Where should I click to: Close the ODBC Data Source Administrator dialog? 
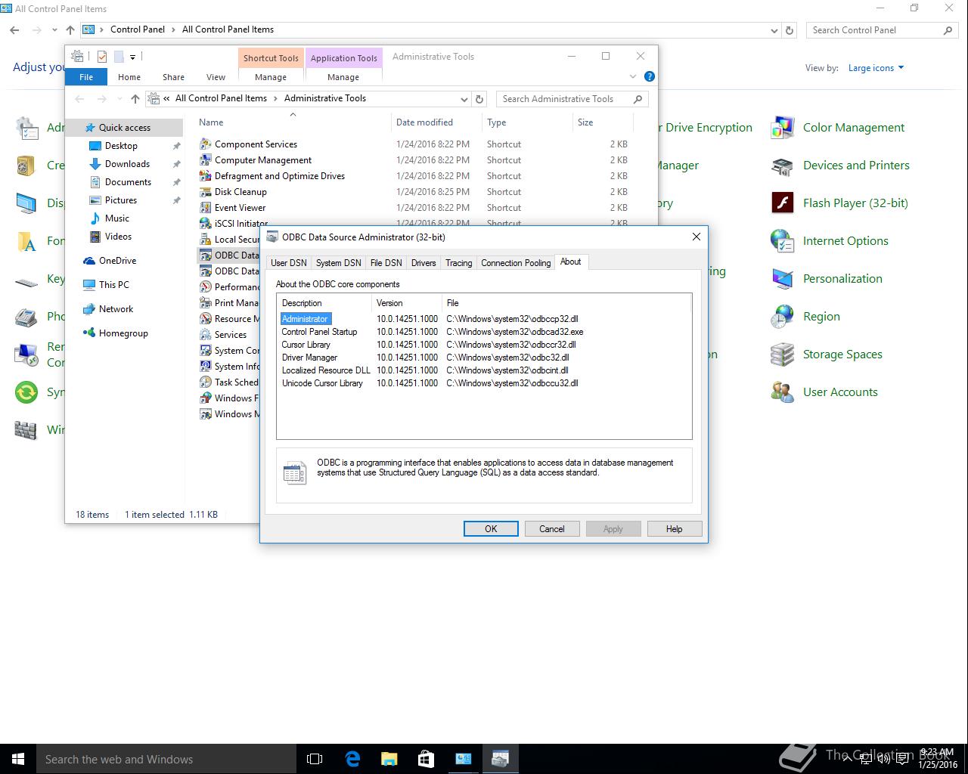(697, 237)
